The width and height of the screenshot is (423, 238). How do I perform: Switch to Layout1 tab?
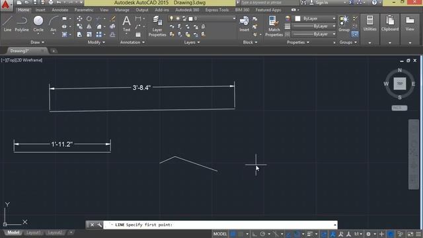tap(34, 233)
